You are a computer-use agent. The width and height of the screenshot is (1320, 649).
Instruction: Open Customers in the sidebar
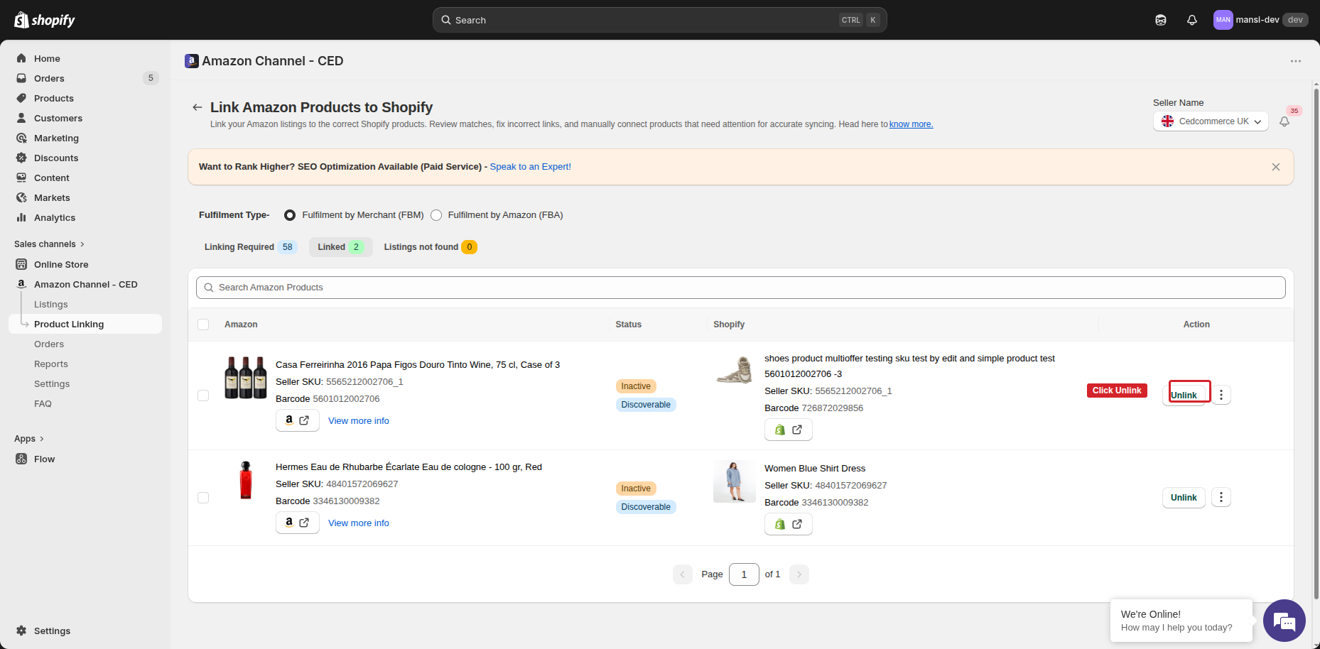58,118
